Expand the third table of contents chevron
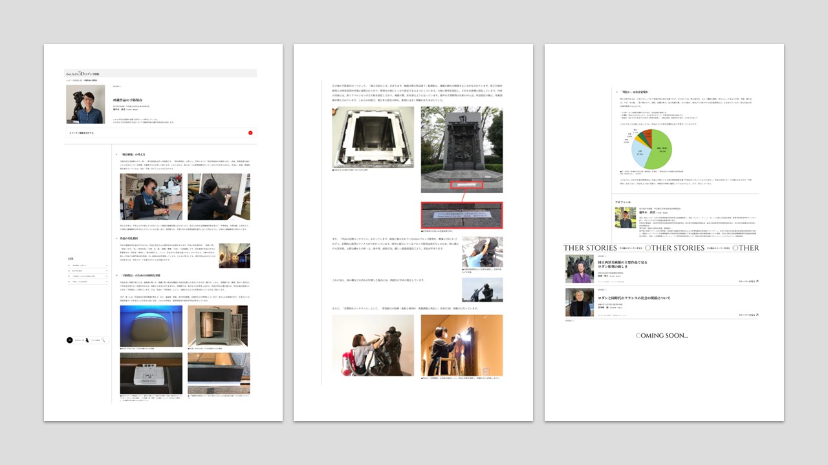 [106, 276]
